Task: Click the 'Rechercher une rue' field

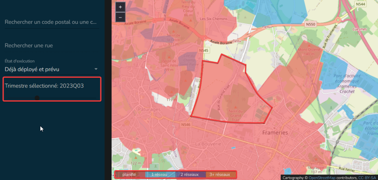Action: point(51,46)
